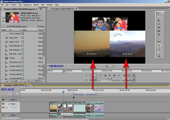The image size is (170, 120).
Task: Select the Selection arrow tool
Action: tap(159, 20)
